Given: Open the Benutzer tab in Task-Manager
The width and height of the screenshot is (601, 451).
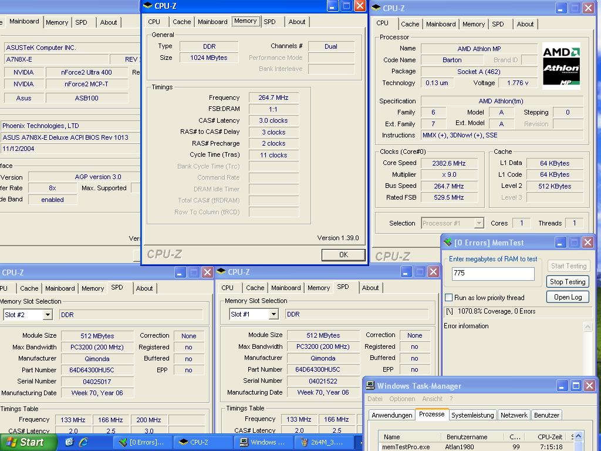Looking at the screenshot, I should pyautogui.click(x=546, y=415).
